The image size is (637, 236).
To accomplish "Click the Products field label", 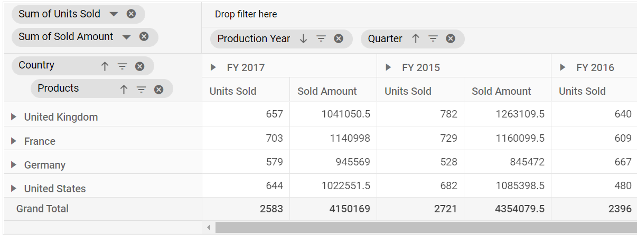I will pos(58,88).
